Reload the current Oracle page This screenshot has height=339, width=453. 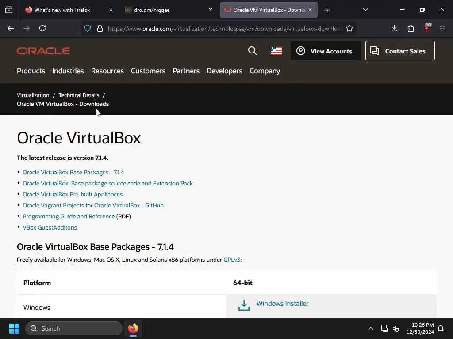click(x=42, y=28)
